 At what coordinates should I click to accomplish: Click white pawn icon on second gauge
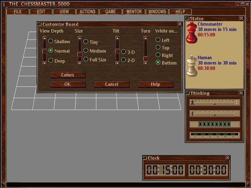point(237,113)
